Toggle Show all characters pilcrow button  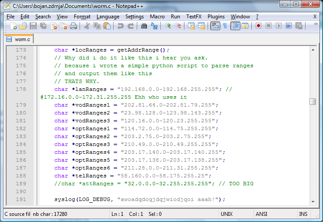[x=225, y=26]
